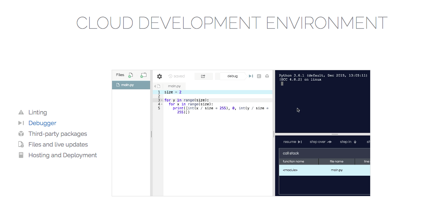Click the new file icon in Files panel

[131, 75]
